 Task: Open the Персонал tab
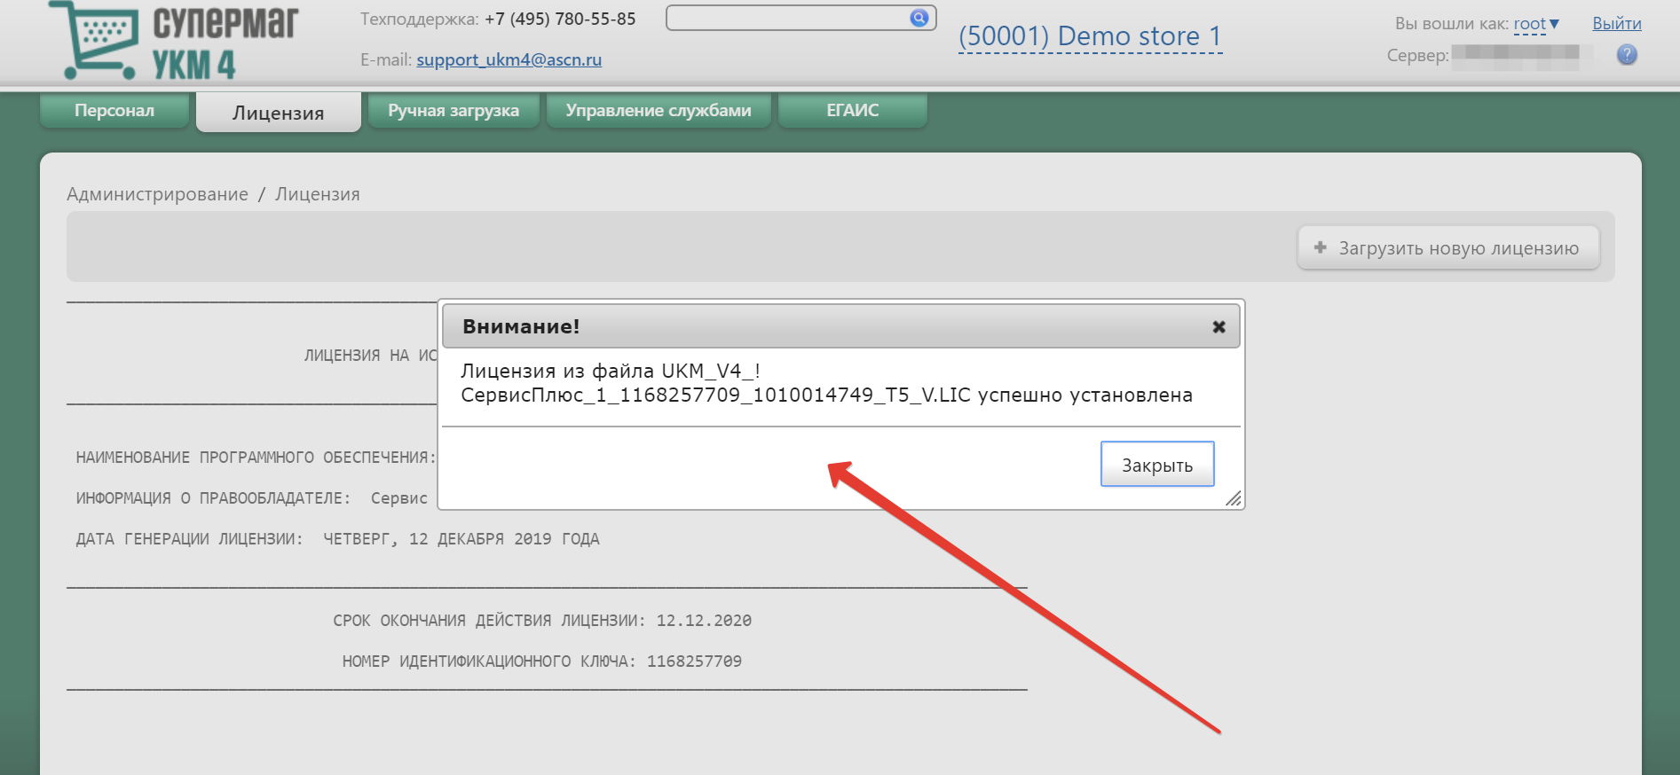pyautogui.click(x=114, y=111)
